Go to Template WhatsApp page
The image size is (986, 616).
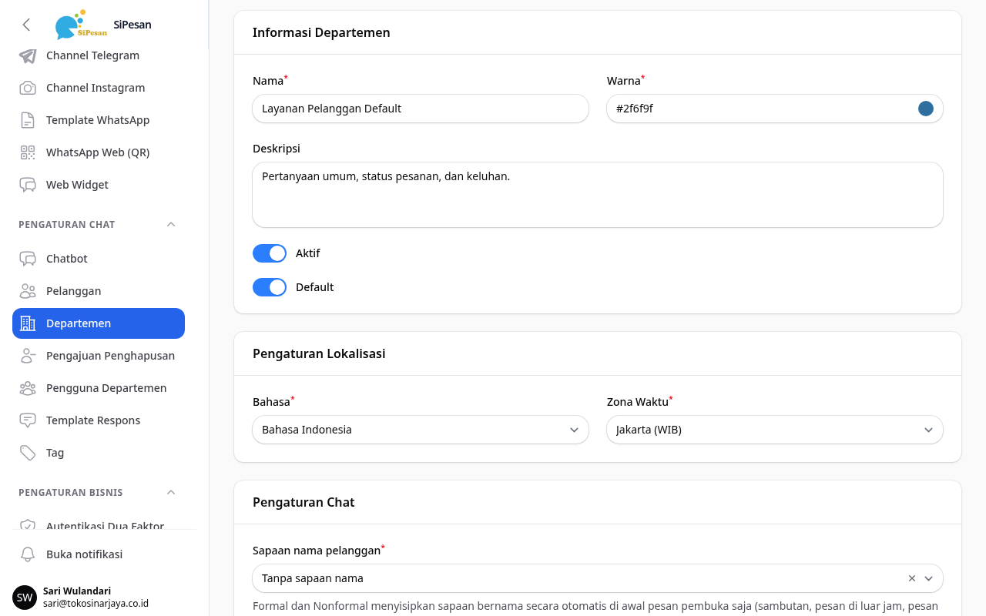coord(99,120)
